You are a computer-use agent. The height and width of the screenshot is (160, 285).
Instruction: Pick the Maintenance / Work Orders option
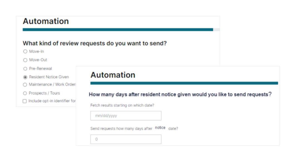(x=25, y=85)
